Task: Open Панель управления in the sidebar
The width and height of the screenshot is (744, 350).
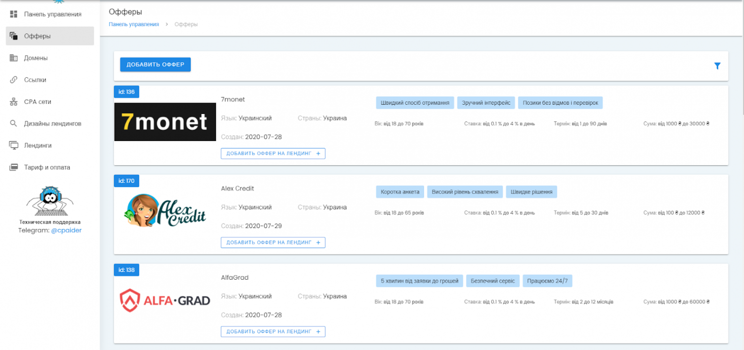Action: (x=50, y=14)
